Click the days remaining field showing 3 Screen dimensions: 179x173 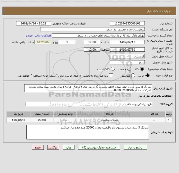67,42
